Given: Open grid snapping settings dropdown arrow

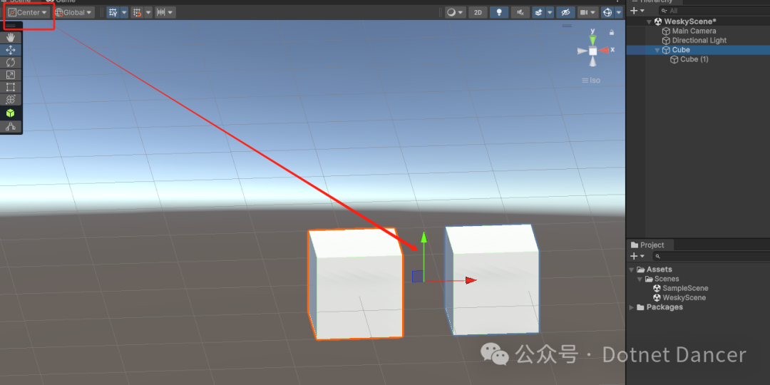Looking at the screenshot, I should click(148, 12).
